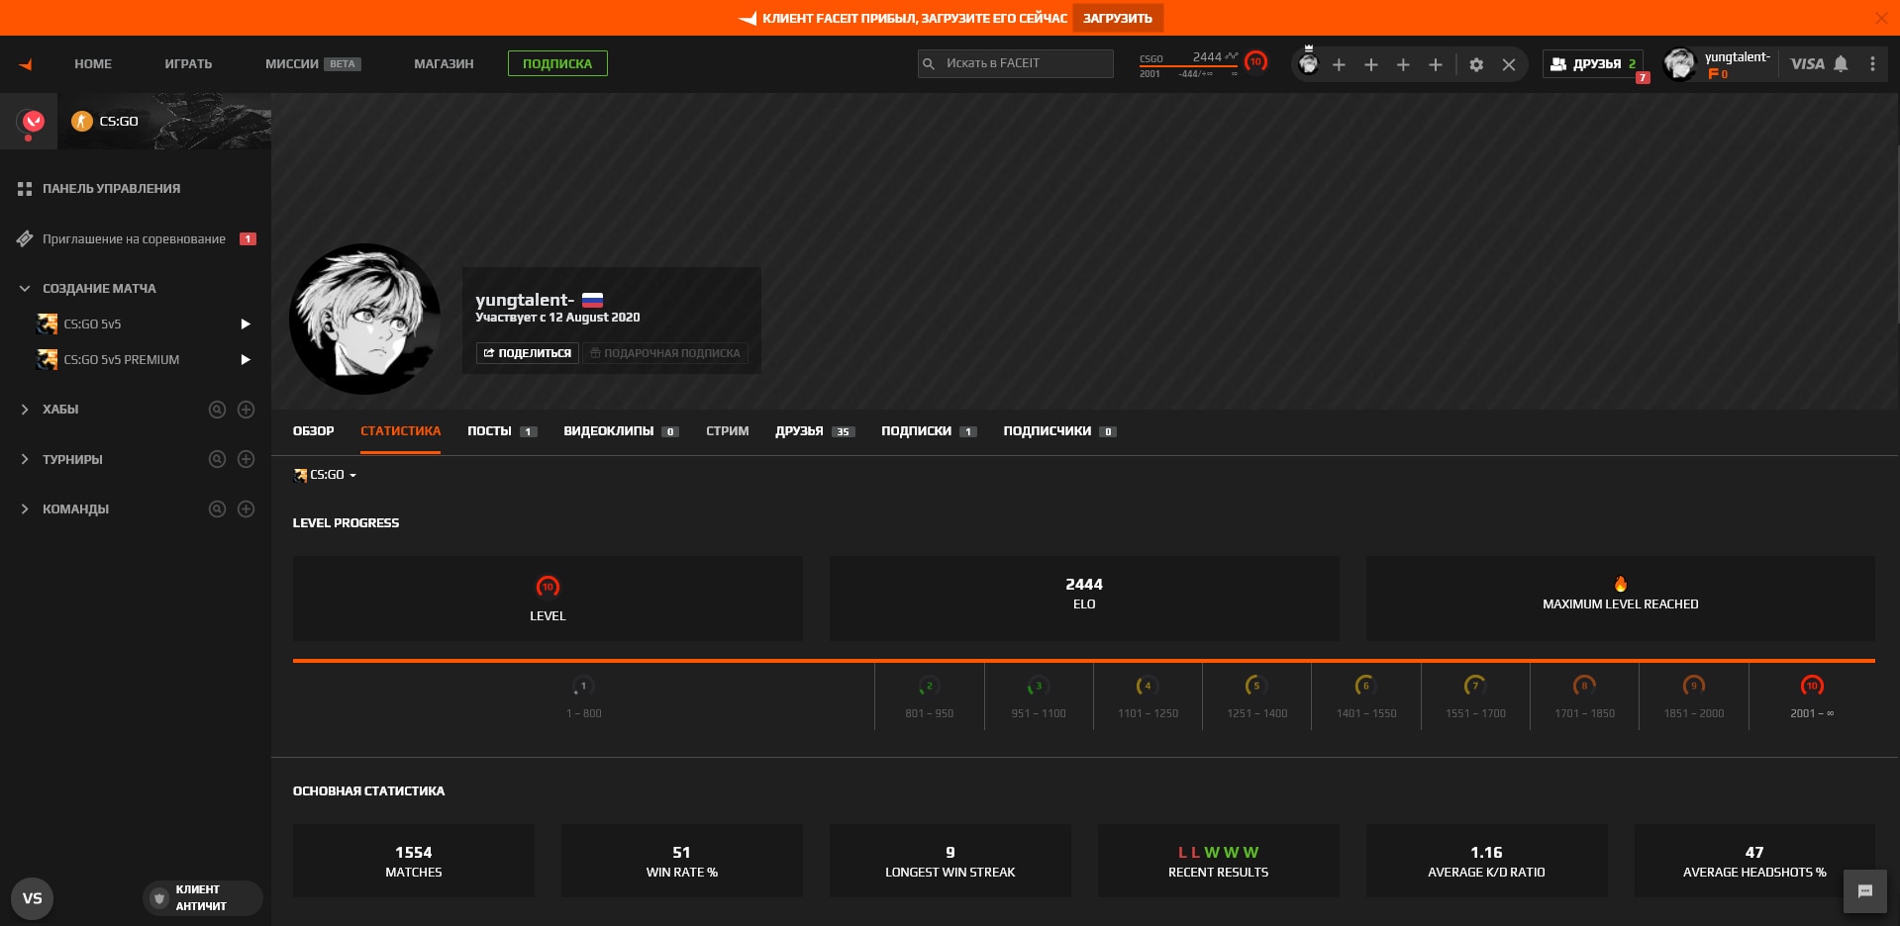Click the round VS button at bottom left
Image resolution: width=1900 pixels, height=926 pixels.
point(33,898)
